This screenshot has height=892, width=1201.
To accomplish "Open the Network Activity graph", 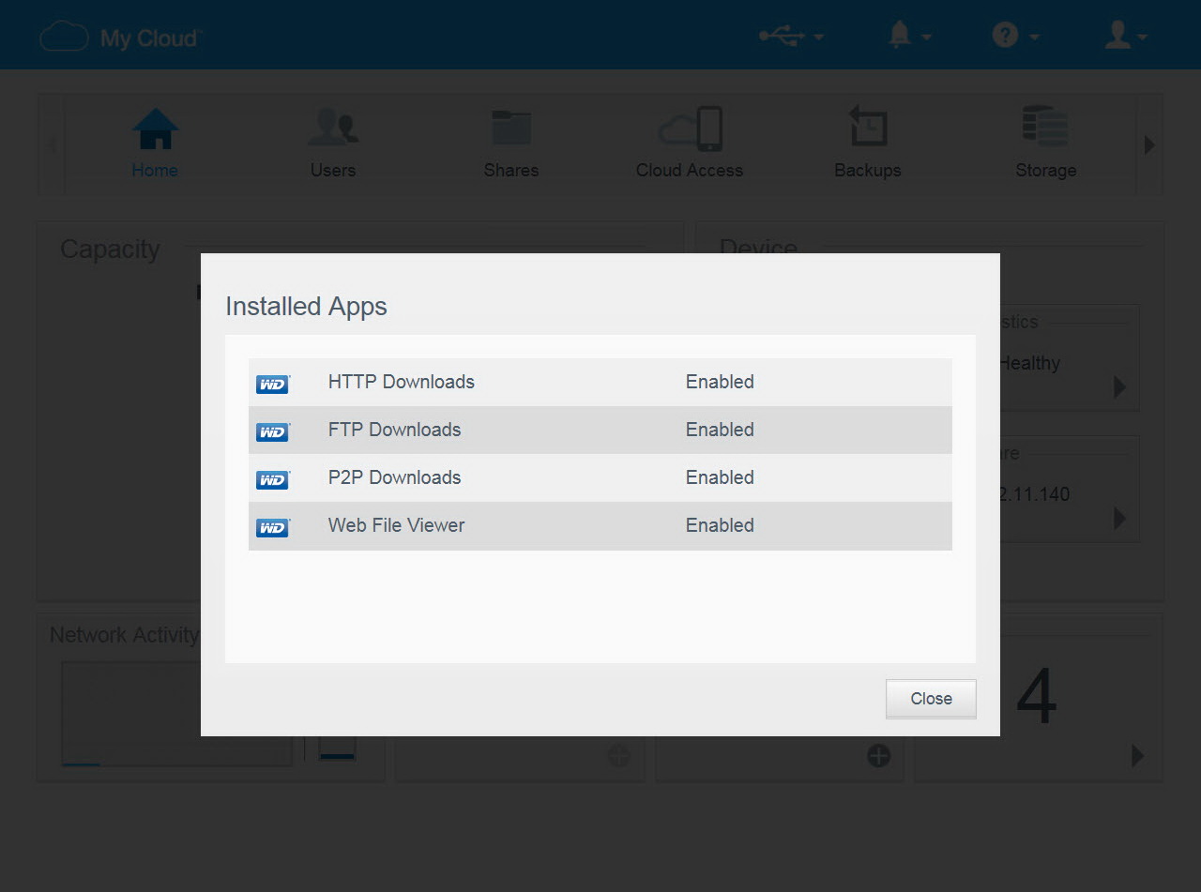I will [176, 714].
